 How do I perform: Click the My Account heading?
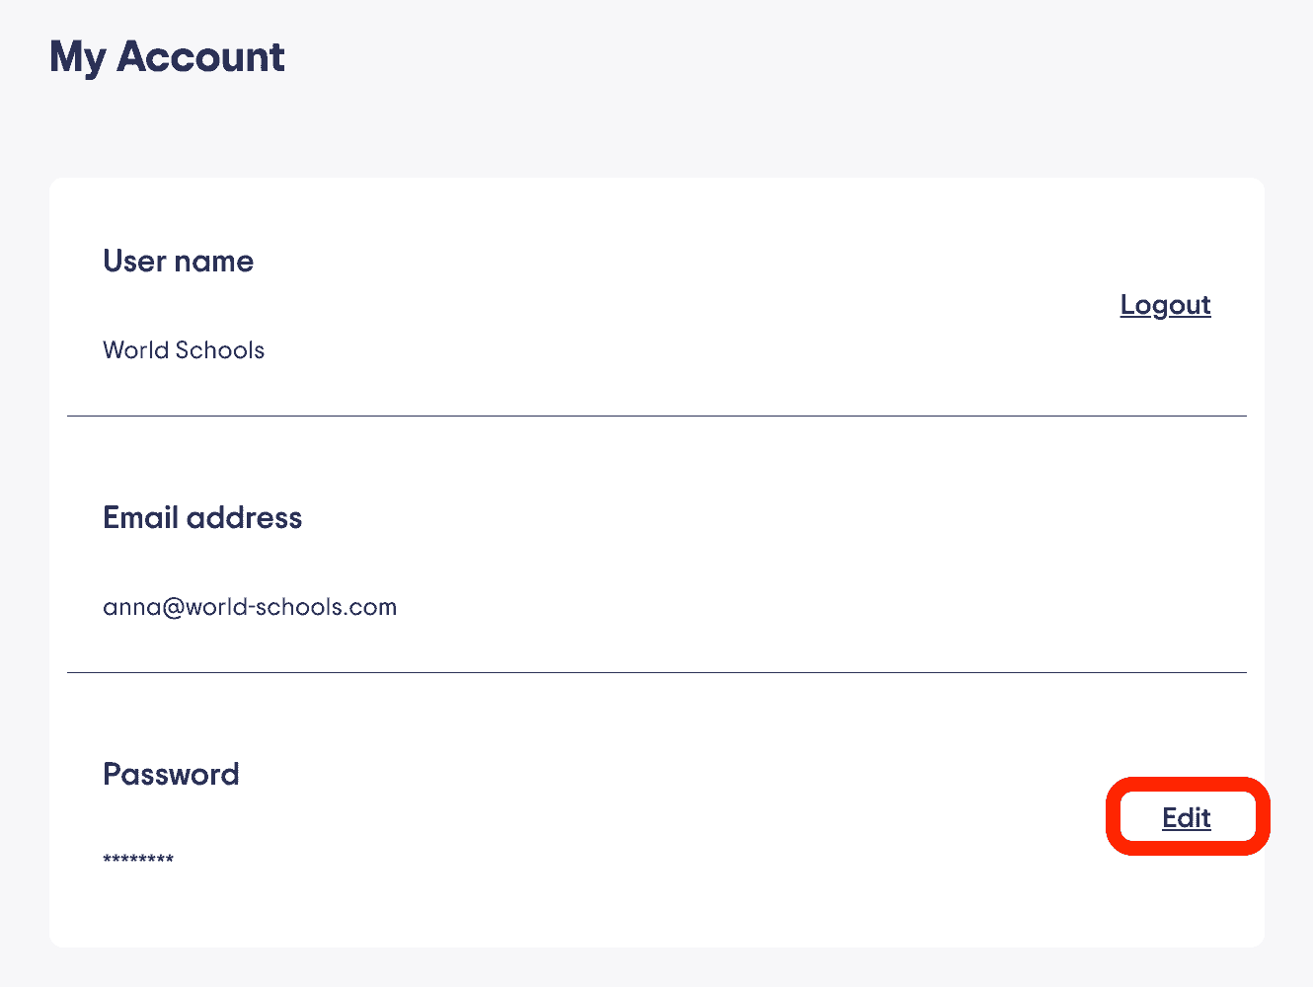167,57
